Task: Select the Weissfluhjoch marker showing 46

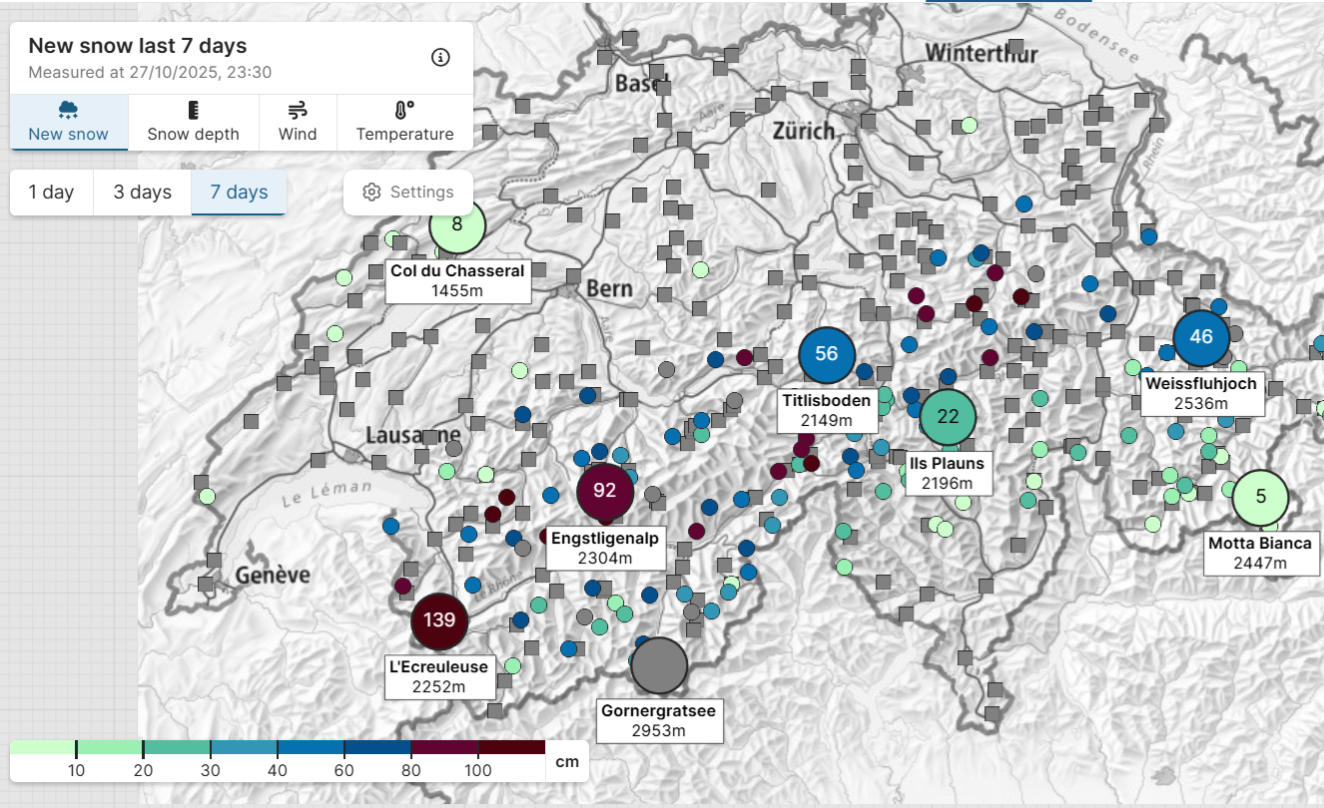Action: click(1201, 337)
